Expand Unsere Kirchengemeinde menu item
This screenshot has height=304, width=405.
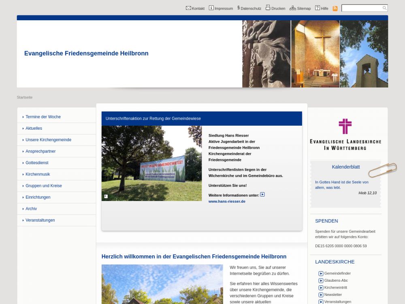(x=48, y=140)
